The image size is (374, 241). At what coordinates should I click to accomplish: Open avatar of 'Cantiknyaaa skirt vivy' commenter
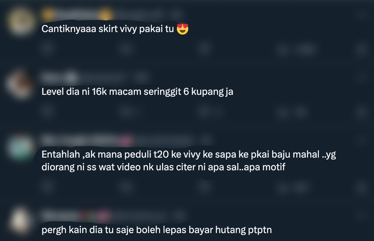[20, 22]
